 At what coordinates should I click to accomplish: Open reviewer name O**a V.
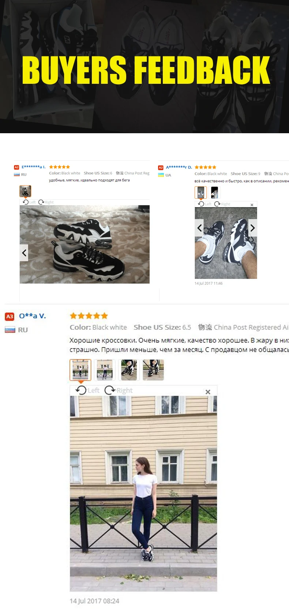[33, 316]
